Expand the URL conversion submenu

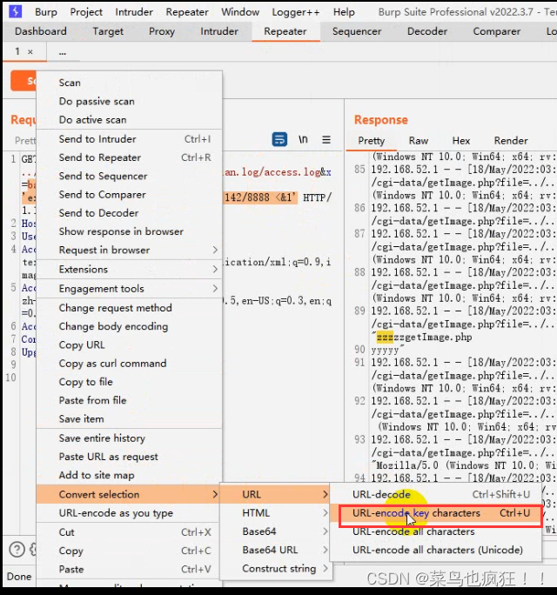coord(276,494)
